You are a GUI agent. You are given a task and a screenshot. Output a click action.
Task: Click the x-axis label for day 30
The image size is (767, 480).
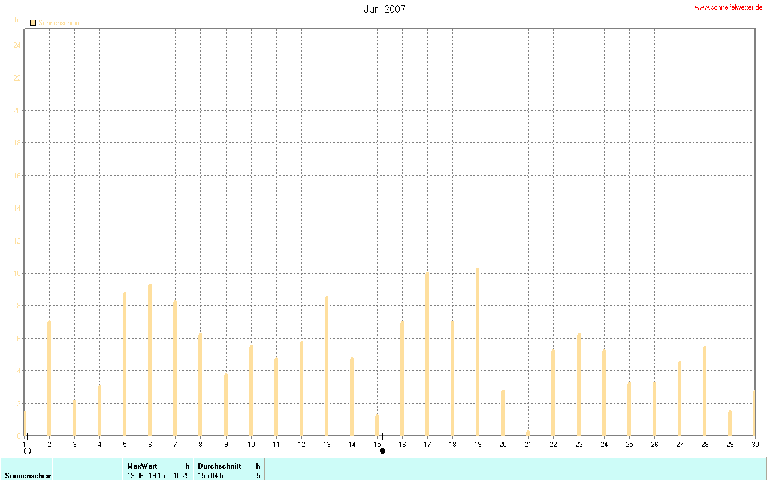tap(755, 445)
